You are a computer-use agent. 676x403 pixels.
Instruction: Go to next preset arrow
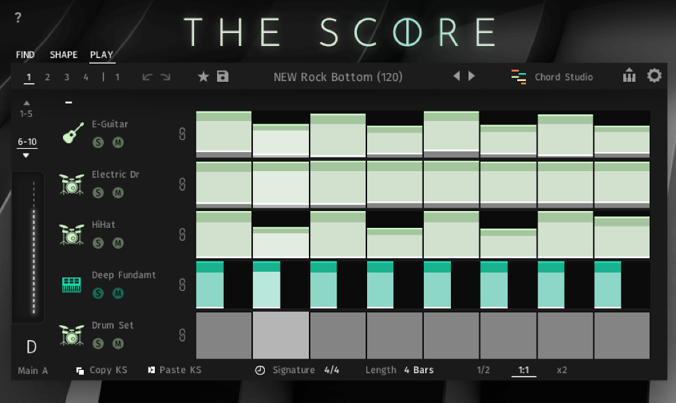point(472,76)
